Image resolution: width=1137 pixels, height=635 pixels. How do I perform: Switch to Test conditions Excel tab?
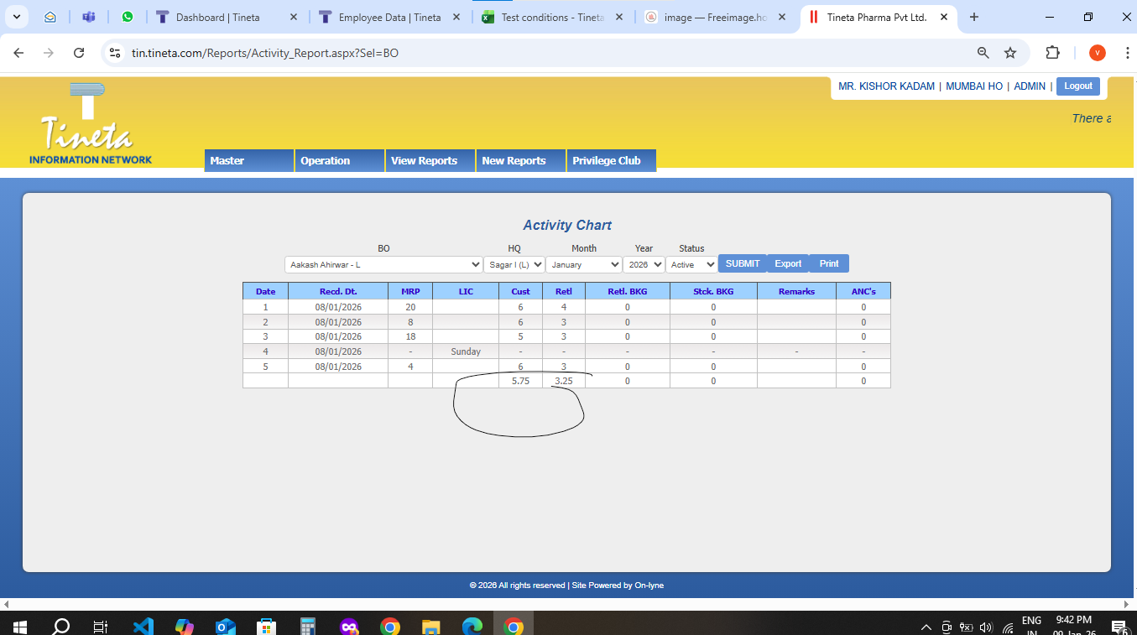pyautogui.click(x=552, y=17)
